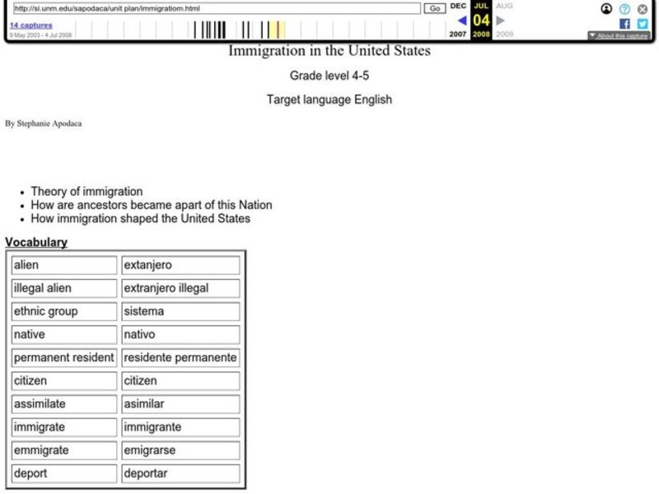Image resolution: width=659 pixels, height=494 pixels.
Task: Click the alien cell in the vocabulary table
Action: (63, 264)
